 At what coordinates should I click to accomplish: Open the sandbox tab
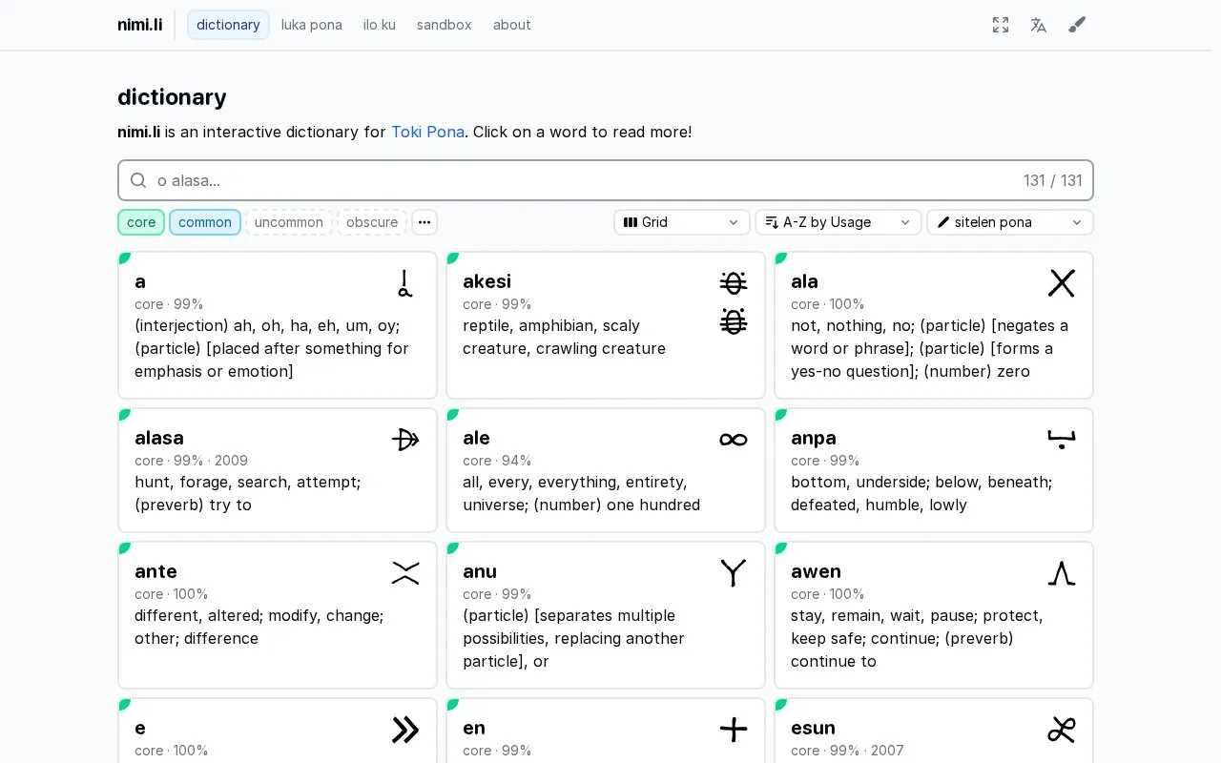click(x=445, y=25)
